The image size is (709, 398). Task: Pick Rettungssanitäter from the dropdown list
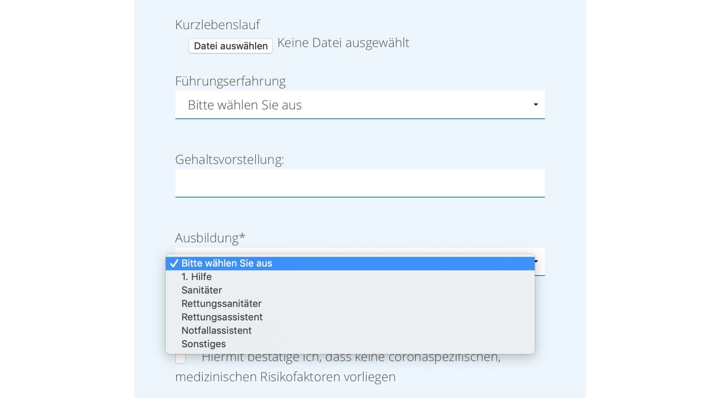[222, 304]
